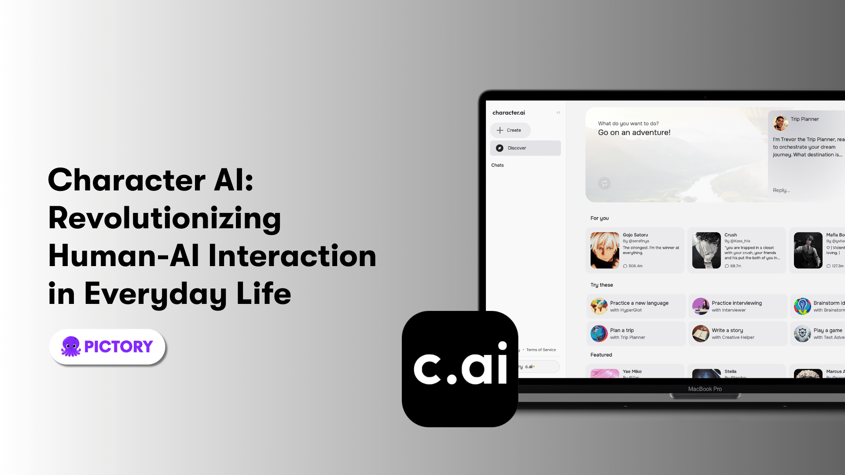Click the Discover button in sidebar
The width and height of the screenshot is (845, 475).
click(x=525, y=147)
